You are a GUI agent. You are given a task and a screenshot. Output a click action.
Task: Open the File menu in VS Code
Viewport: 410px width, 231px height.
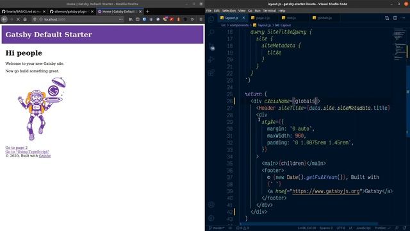point(209,11)
